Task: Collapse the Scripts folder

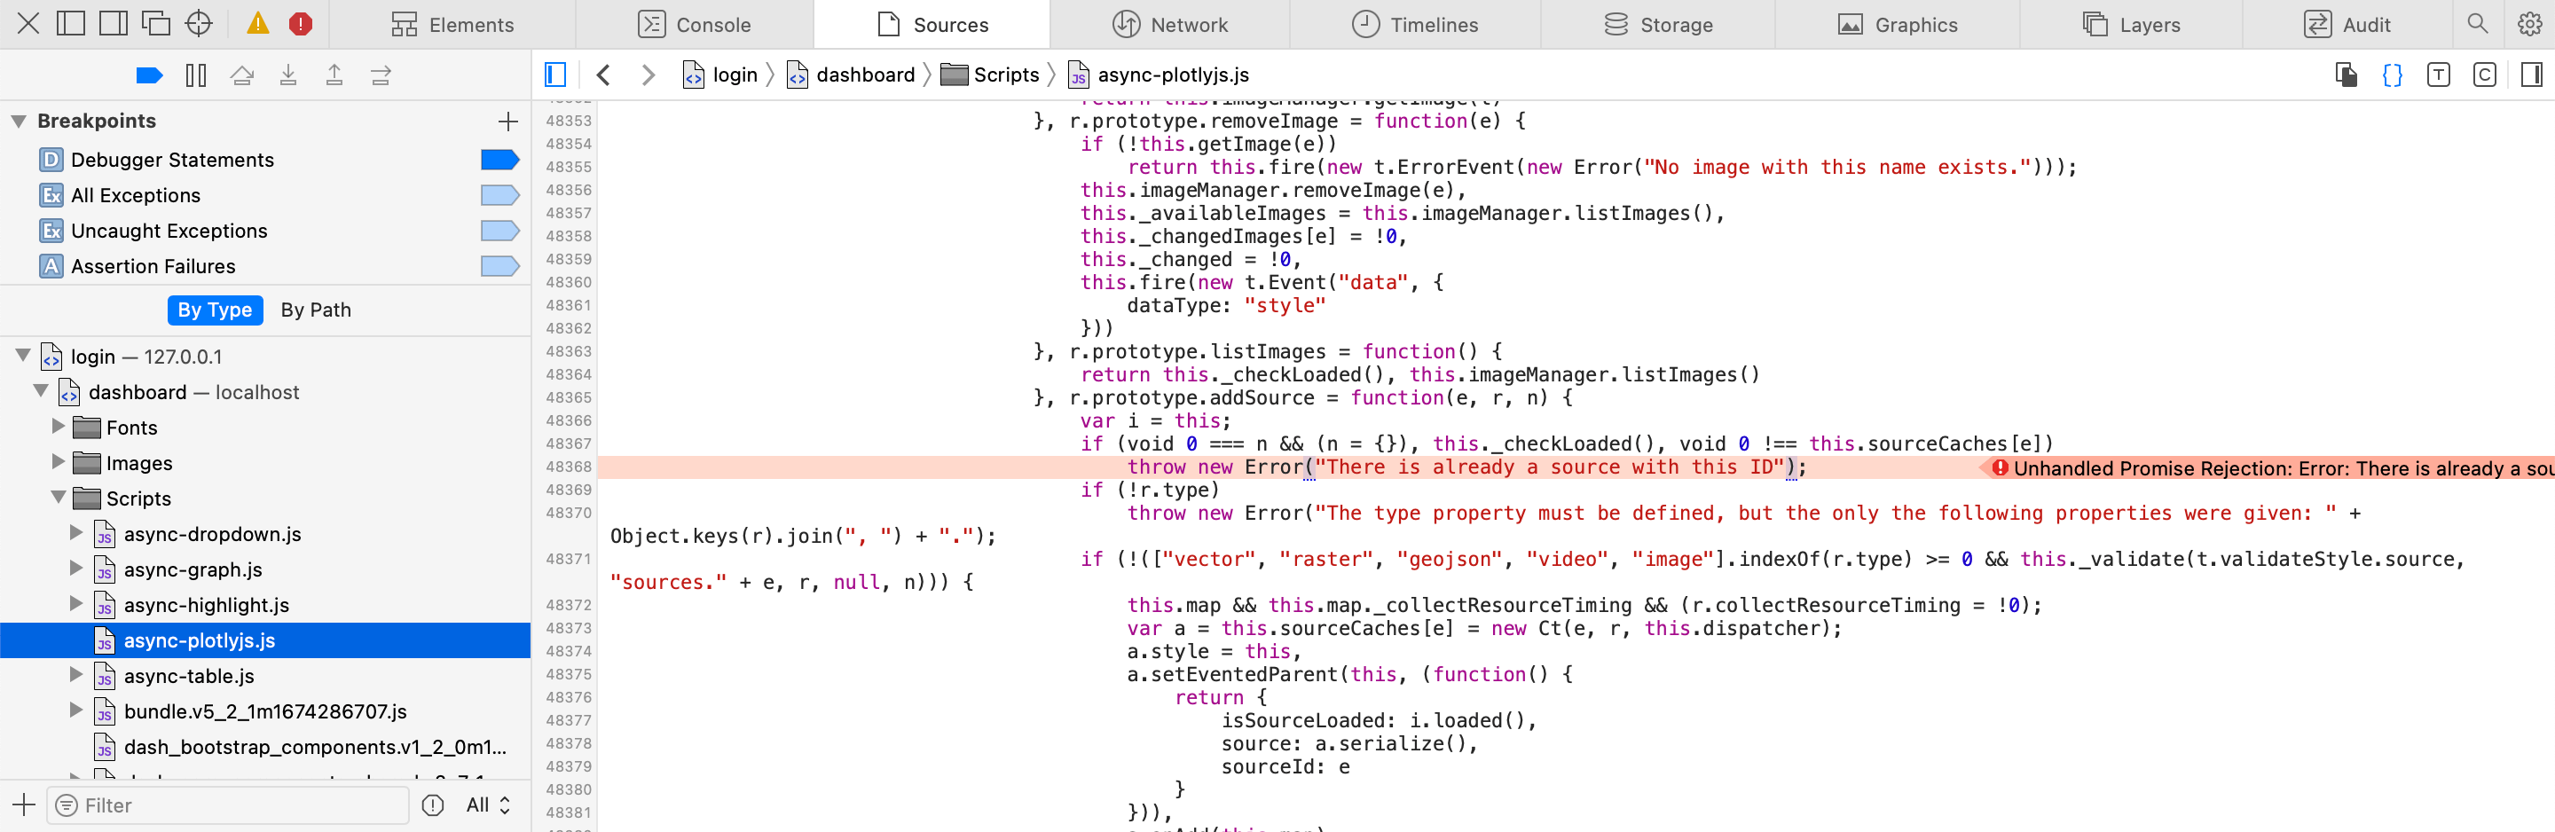Action: coord(59,498)
